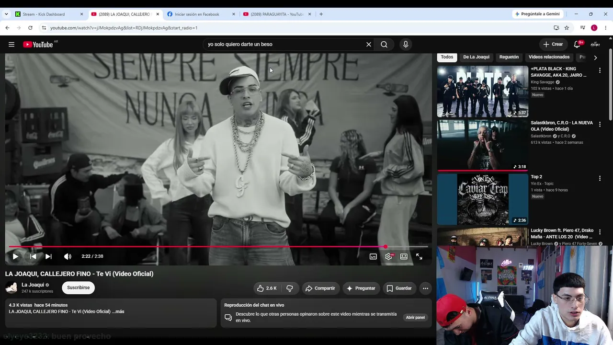The height and width of the screenshot is (345, 613).
Task: Open Chrome three-dot menu
Action: click(605, 28)
